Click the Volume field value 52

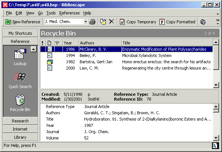click(x=86, y=138)
